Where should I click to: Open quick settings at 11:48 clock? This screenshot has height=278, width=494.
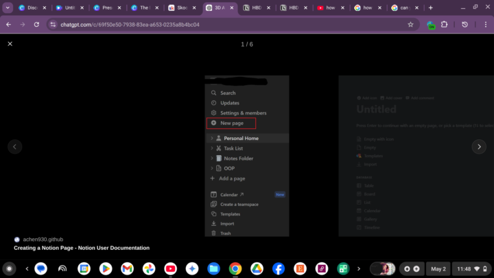(x=471, y=269)
